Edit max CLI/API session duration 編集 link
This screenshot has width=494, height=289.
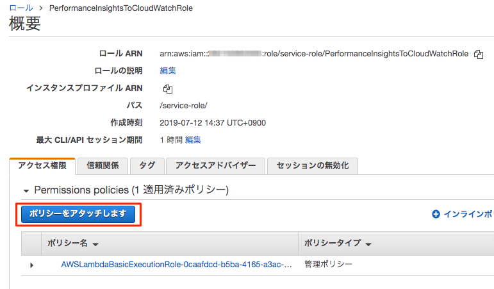[x=193, y=140]
